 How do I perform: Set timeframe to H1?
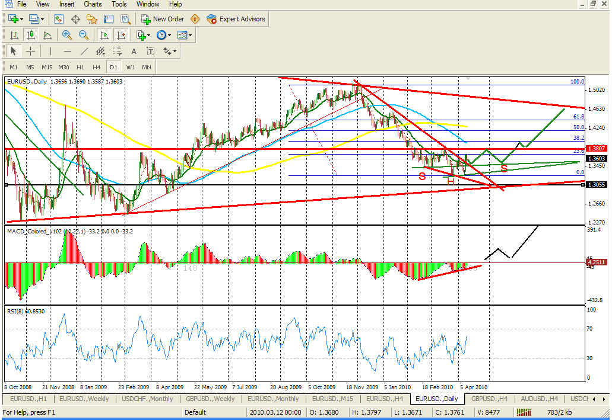click(80, 67)
